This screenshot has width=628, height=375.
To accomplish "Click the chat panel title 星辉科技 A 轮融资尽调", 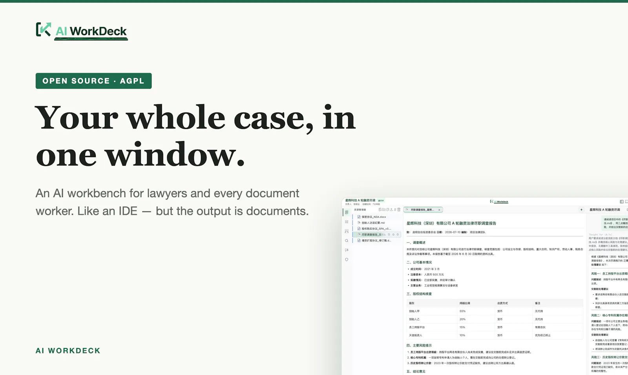I will (605, 210).
